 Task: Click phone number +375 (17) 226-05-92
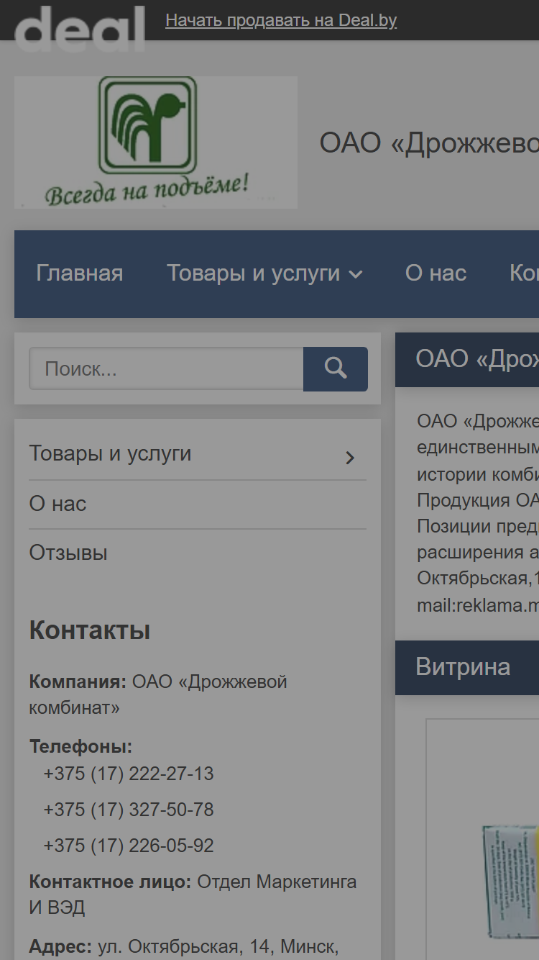point(129,846)
